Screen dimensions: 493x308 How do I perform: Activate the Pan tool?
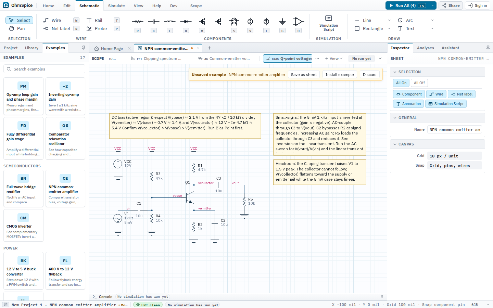[x=19, y=29]
